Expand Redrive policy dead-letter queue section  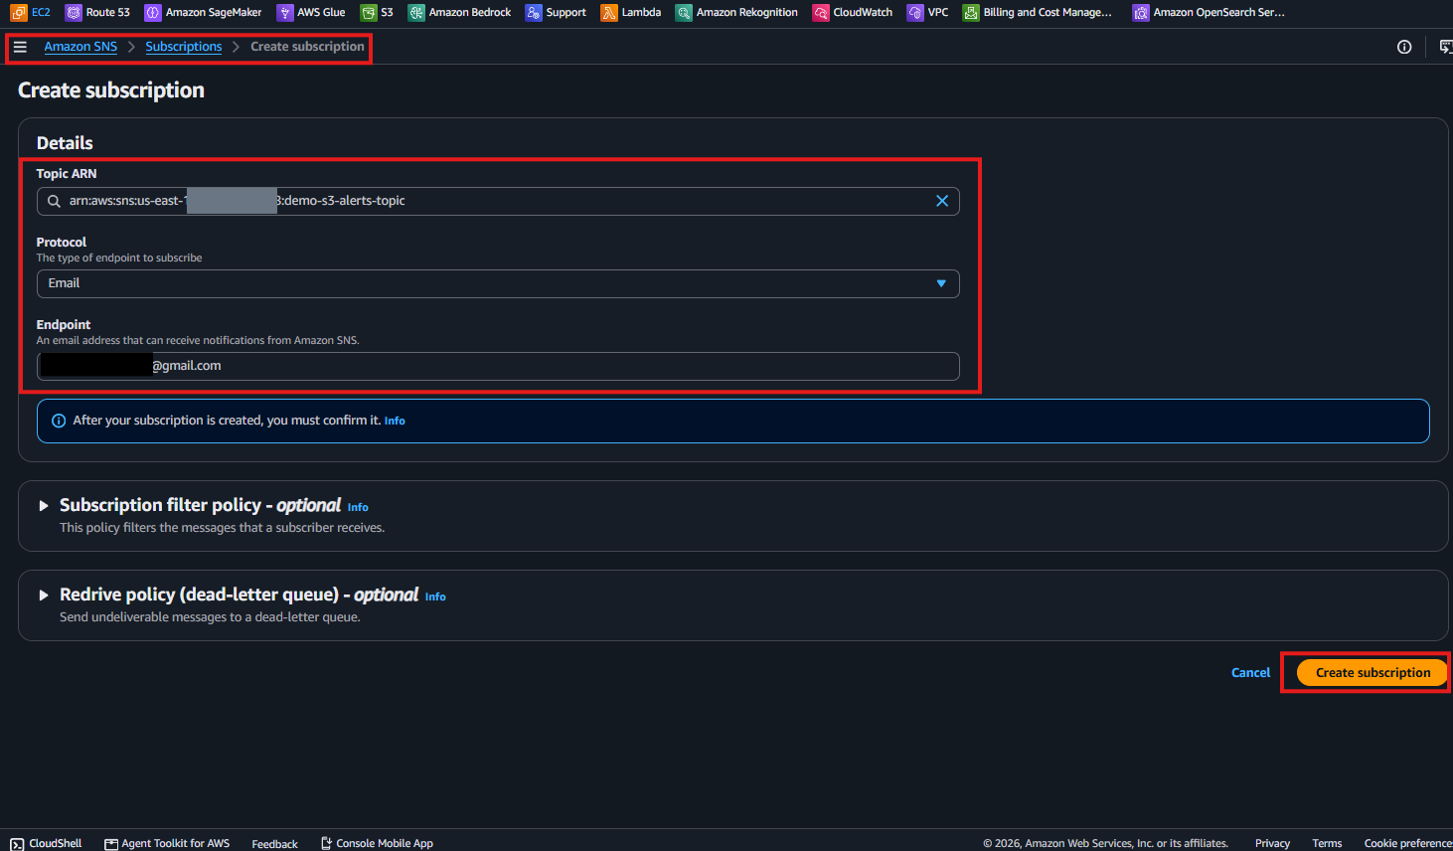(x=44, y=596)
